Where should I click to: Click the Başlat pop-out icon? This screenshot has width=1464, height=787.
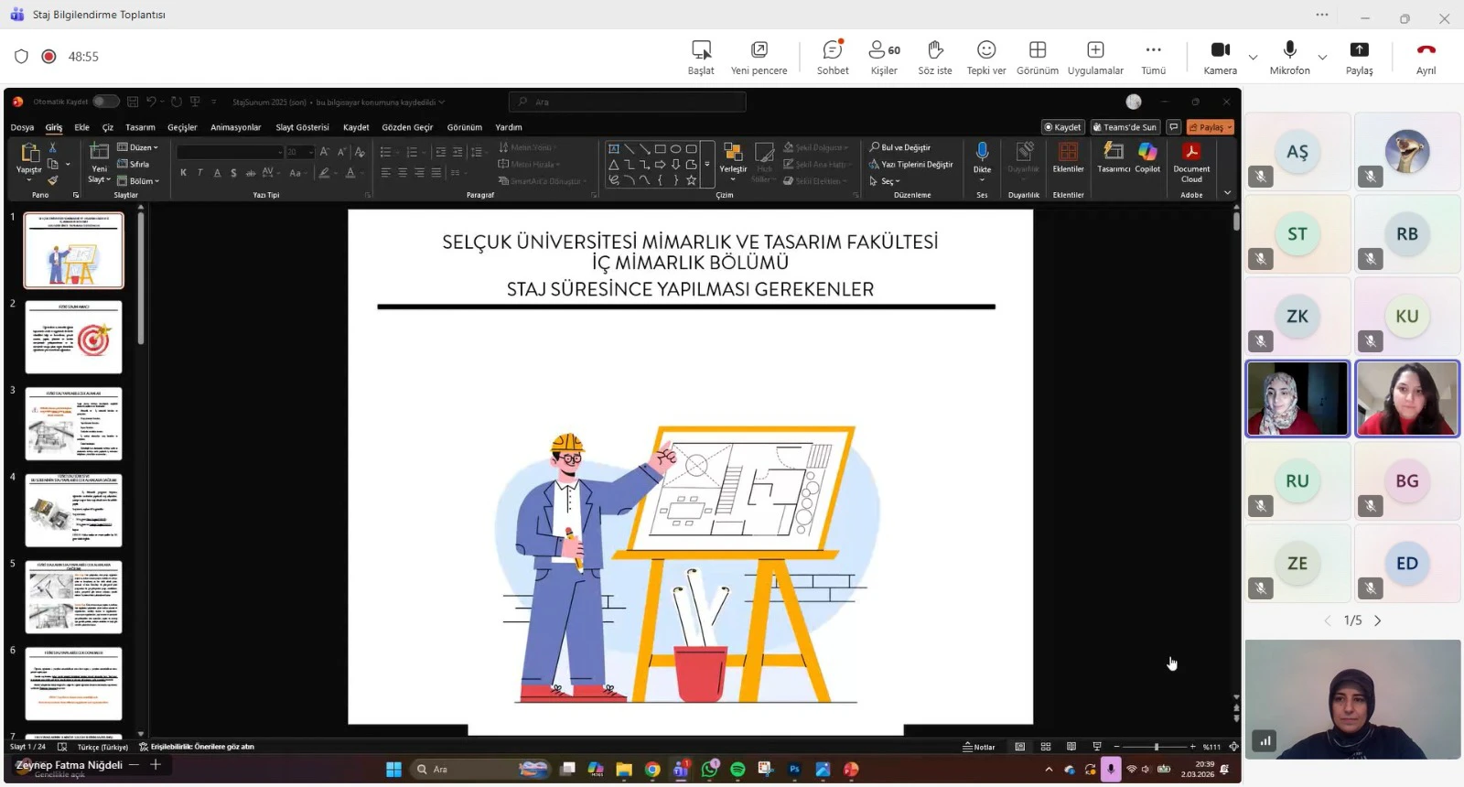pos(701,50)
